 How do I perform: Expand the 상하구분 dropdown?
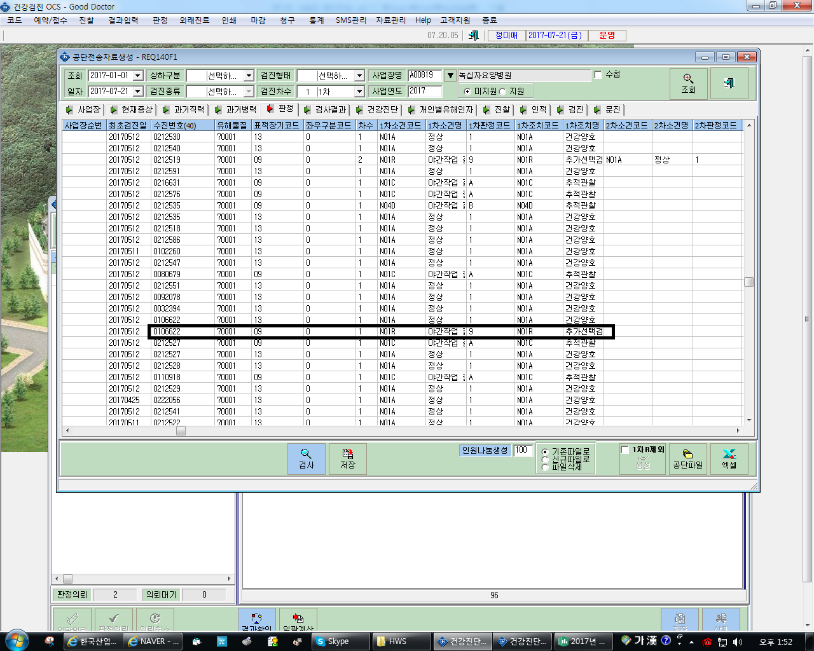tap(249, 76)
